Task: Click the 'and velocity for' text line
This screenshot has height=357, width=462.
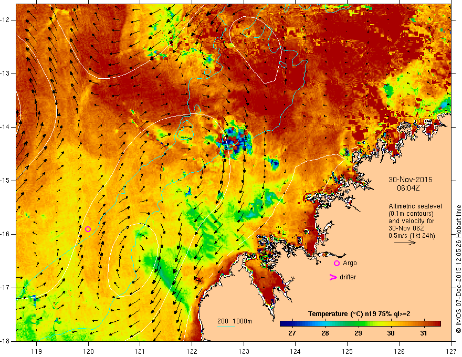Action: click(x=411, y=221)
